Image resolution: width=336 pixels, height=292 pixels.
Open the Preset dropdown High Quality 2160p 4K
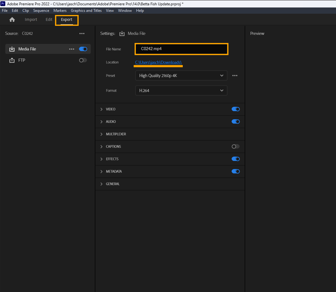[x=181, y=76]
